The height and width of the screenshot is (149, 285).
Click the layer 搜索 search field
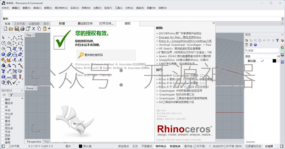(x=262, y=51)
